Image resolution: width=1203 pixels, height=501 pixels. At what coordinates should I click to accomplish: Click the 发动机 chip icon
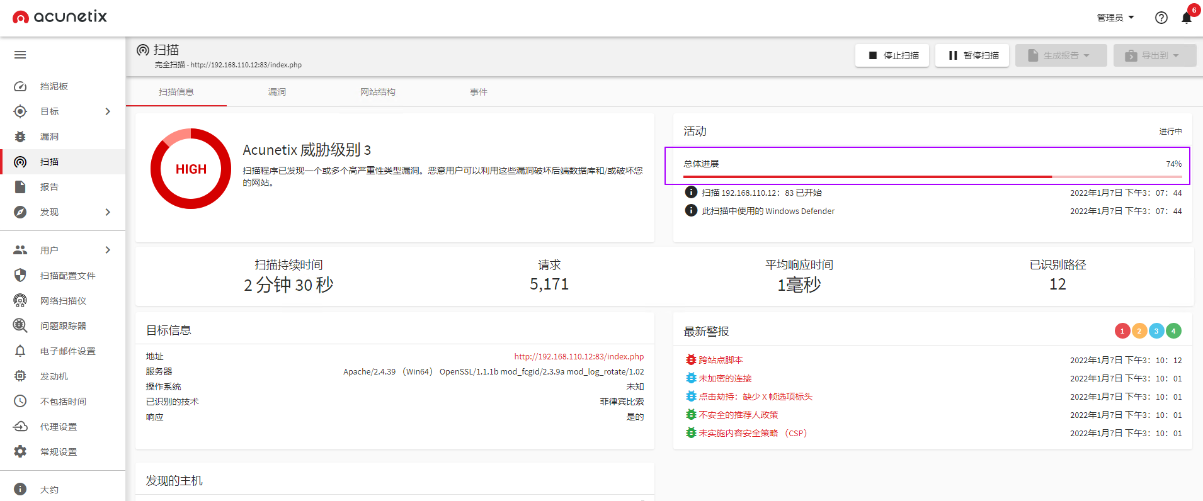pyautogui.click(x=20, y=376)
